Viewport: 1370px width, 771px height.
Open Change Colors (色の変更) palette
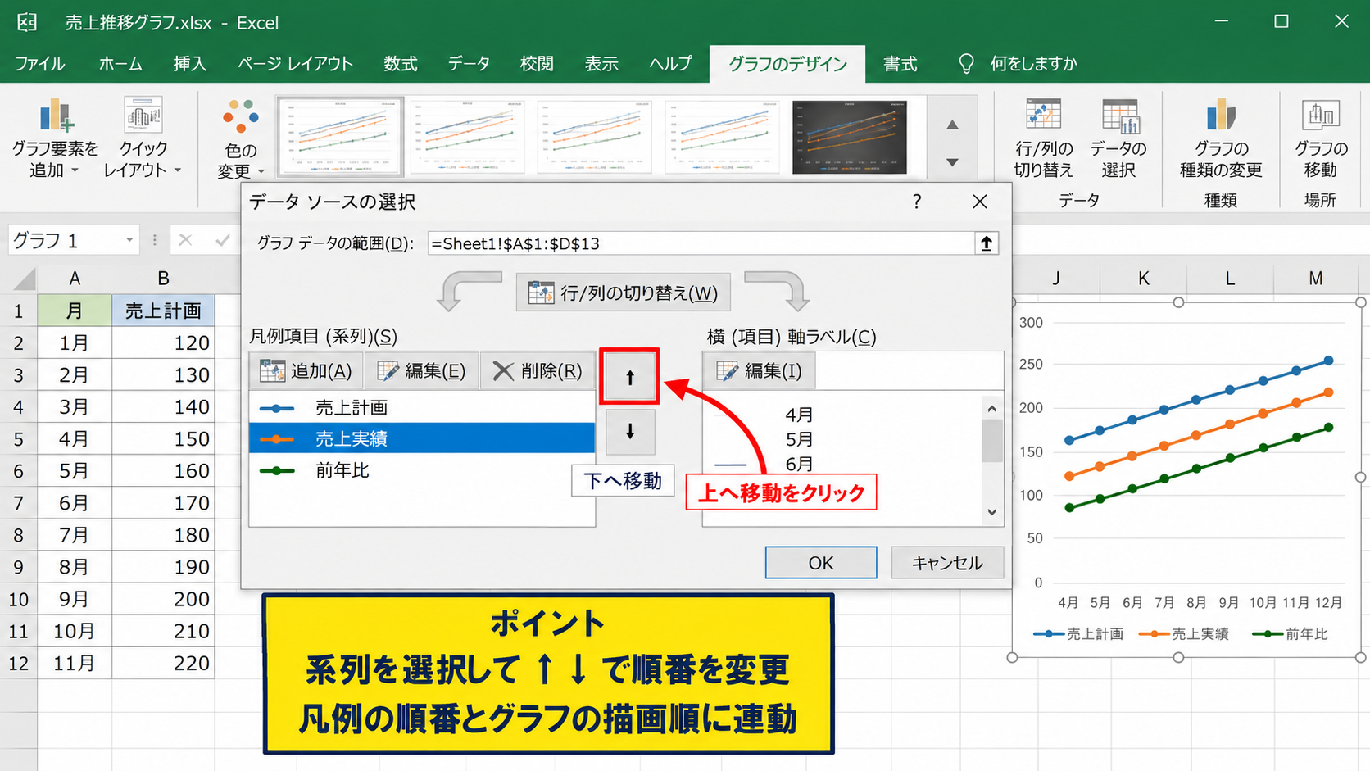[x=240, y=139]
